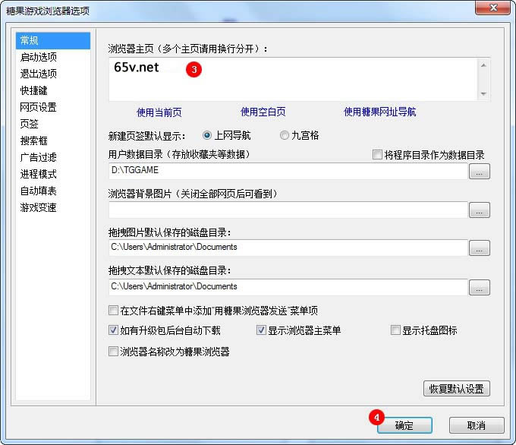
Task: Click the browser homepage text box
Action: (293, 79)
